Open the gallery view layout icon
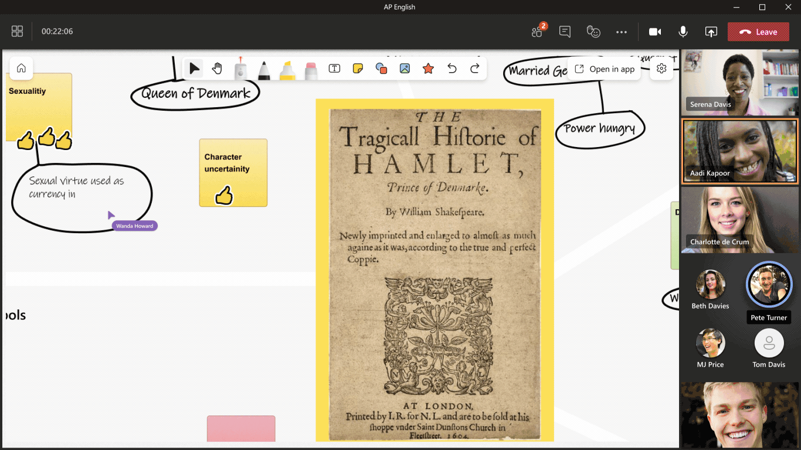 17,32
